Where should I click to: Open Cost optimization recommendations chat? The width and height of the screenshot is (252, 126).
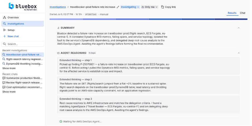tap(23, 87)
